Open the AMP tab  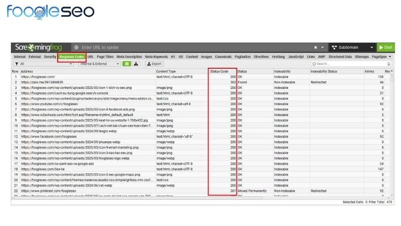pos(322,57)
